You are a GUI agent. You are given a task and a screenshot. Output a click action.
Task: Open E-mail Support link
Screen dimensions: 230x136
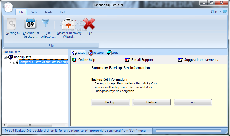coord(142,60)
